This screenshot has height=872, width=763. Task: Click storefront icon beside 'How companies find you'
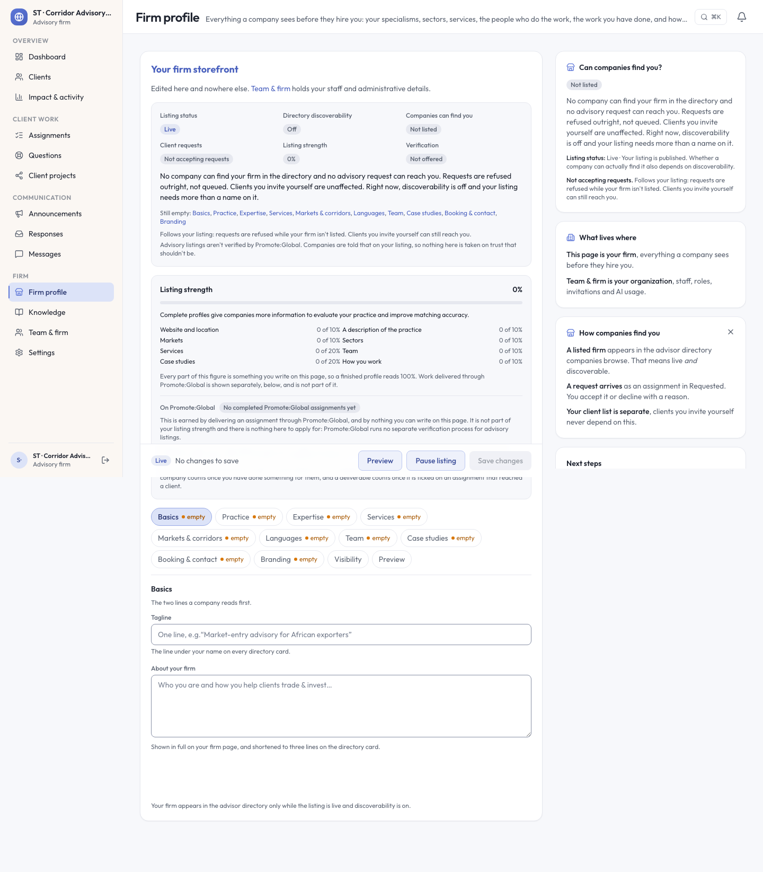571,333
